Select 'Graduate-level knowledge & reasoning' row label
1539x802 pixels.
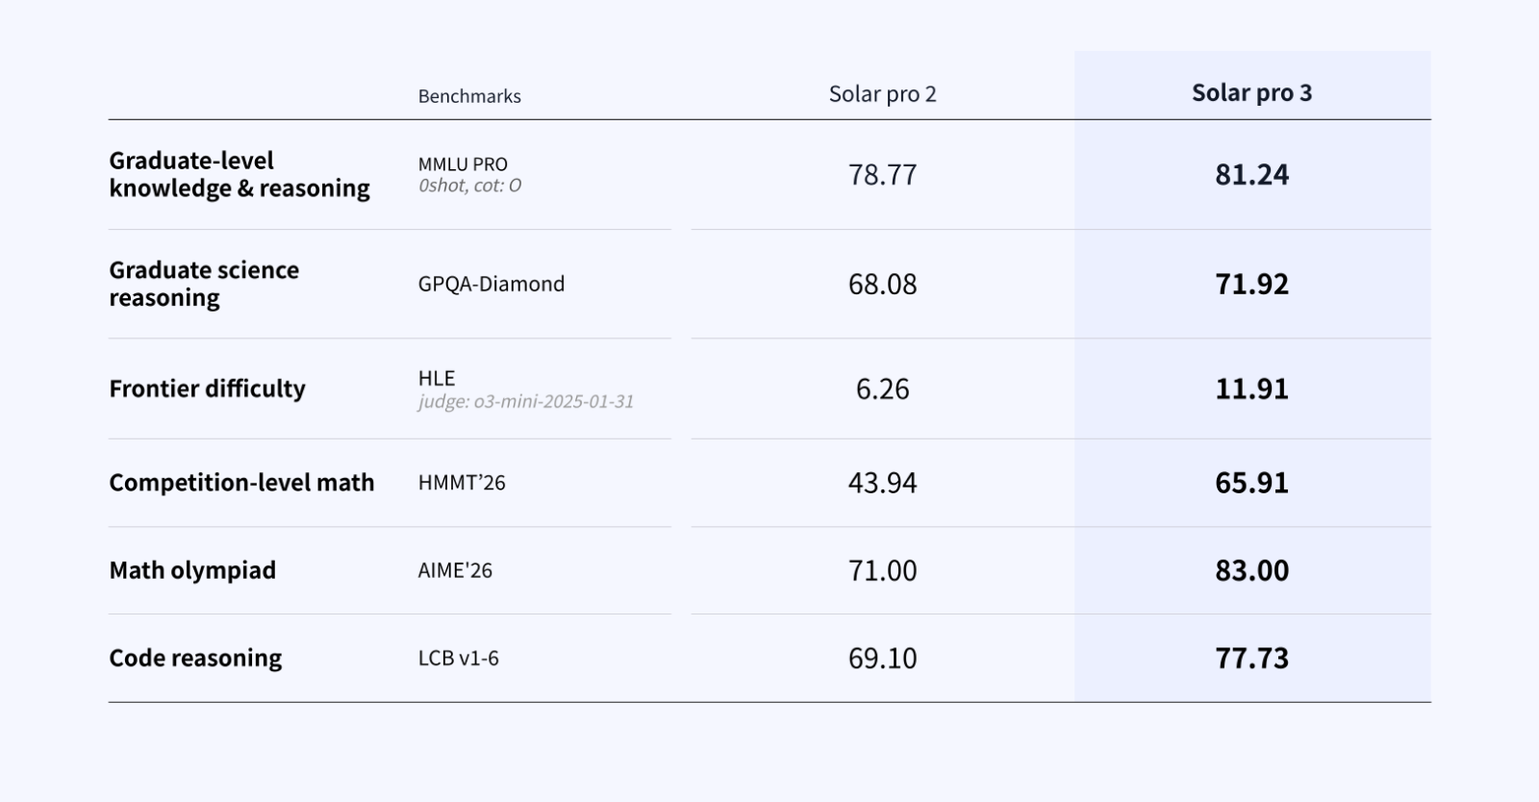click(240, 174)
